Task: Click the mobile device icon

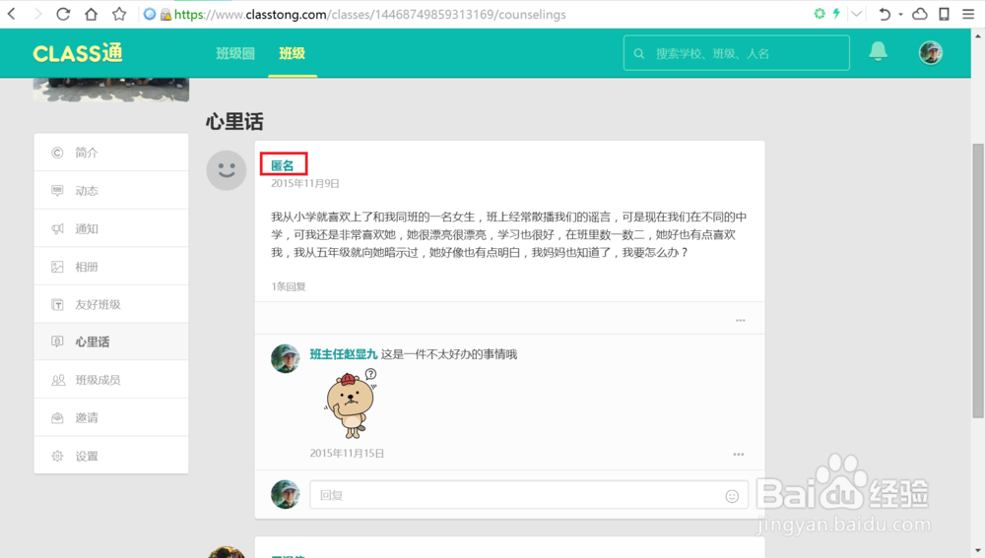Action: tap(944, 14)
